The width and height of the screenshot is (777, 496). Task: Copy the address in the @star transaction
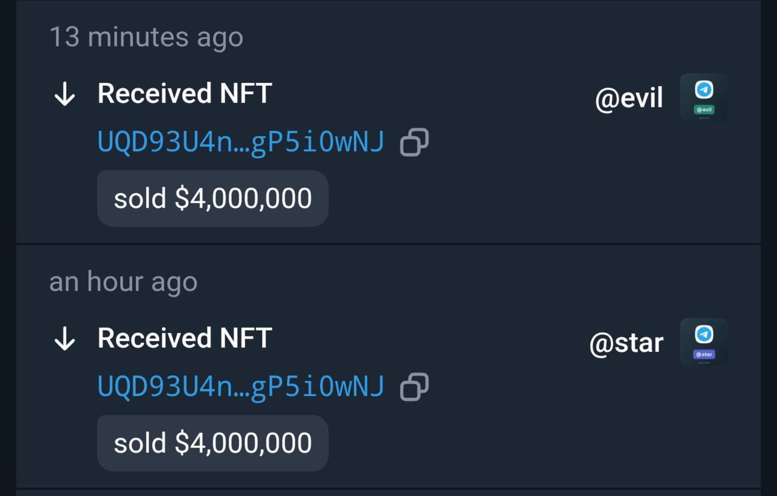[415, 387]
